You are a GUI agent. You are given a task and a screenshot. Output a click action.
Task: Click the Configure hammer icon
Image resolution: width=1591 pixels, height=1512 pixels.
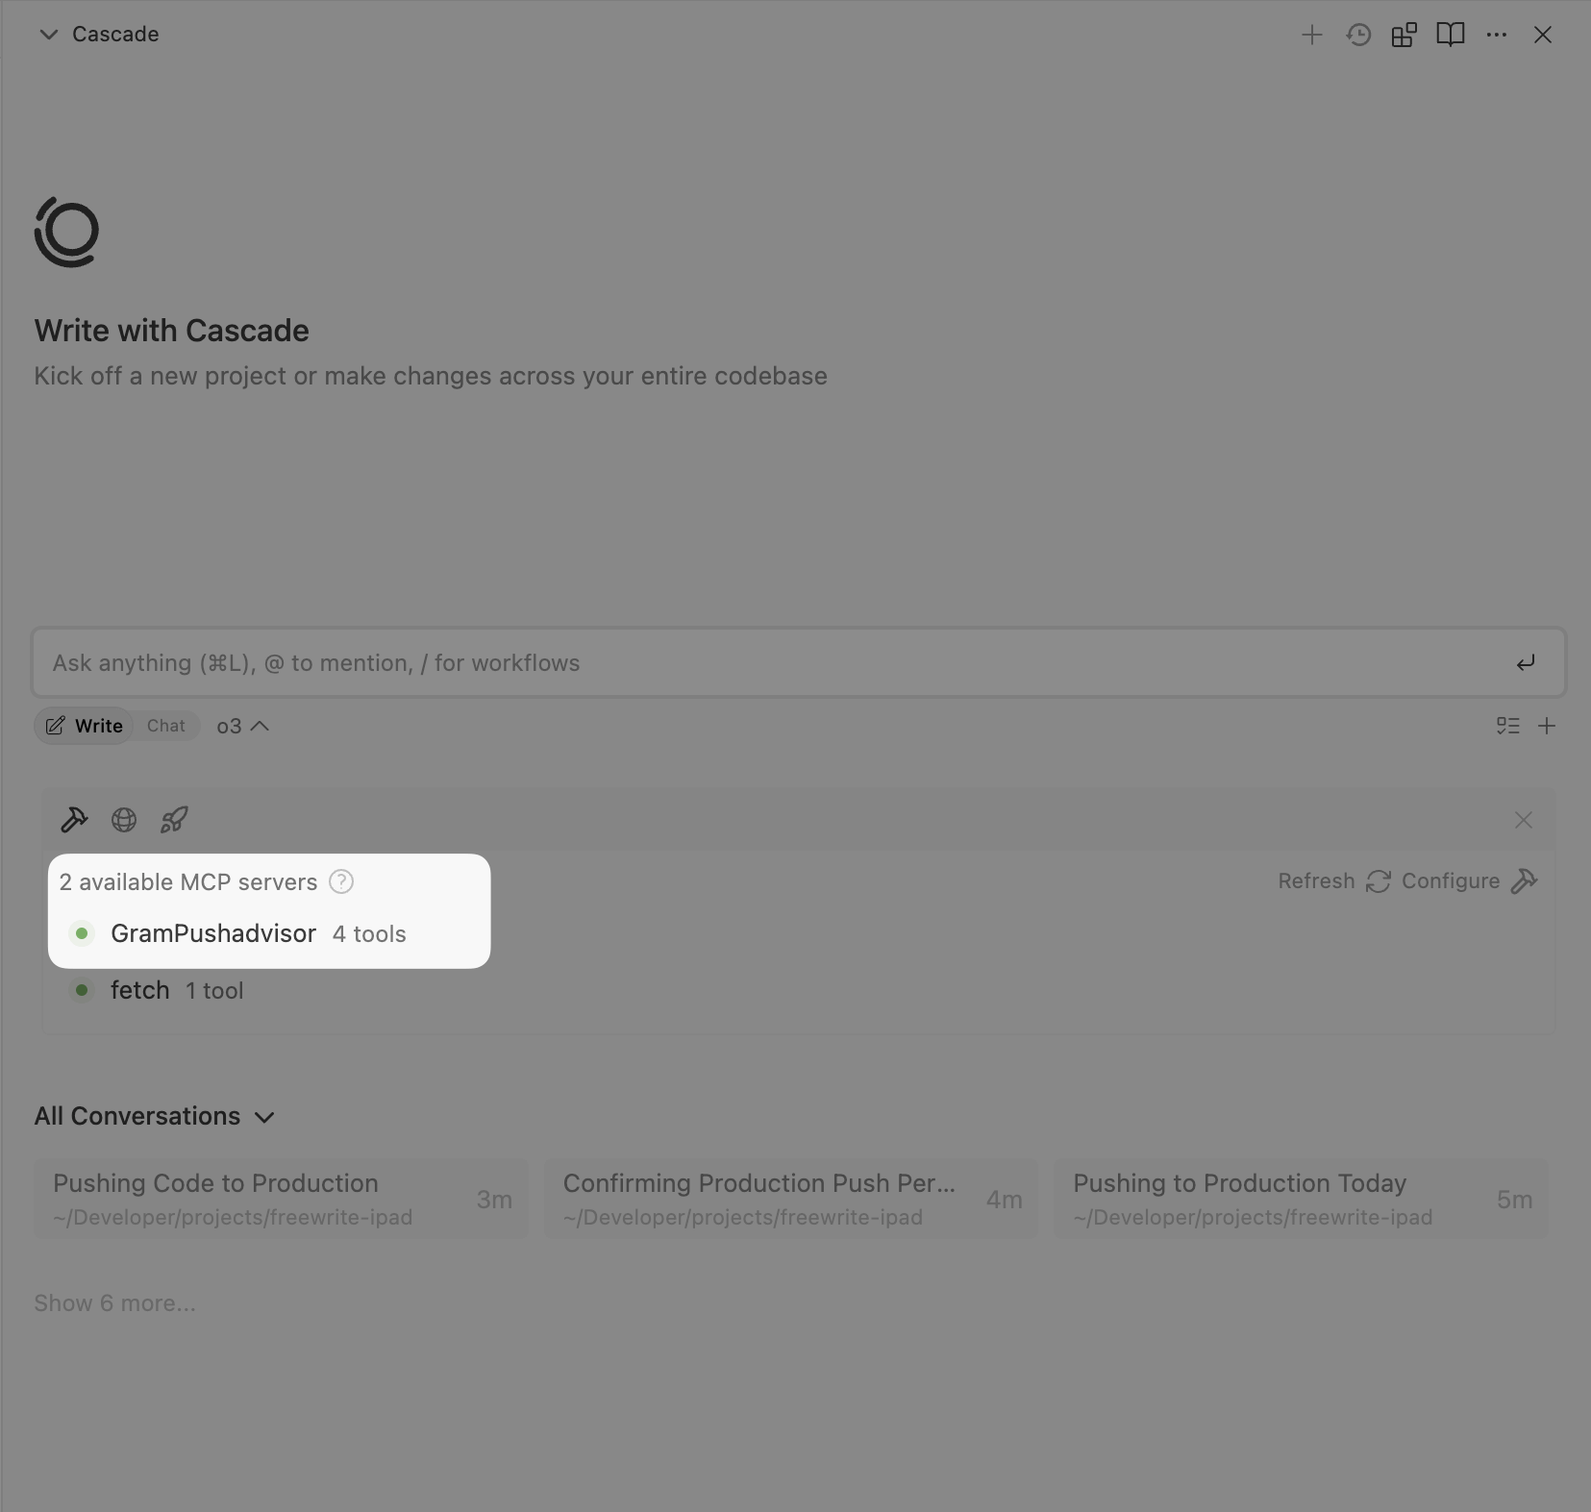(x=1525, y=881)
